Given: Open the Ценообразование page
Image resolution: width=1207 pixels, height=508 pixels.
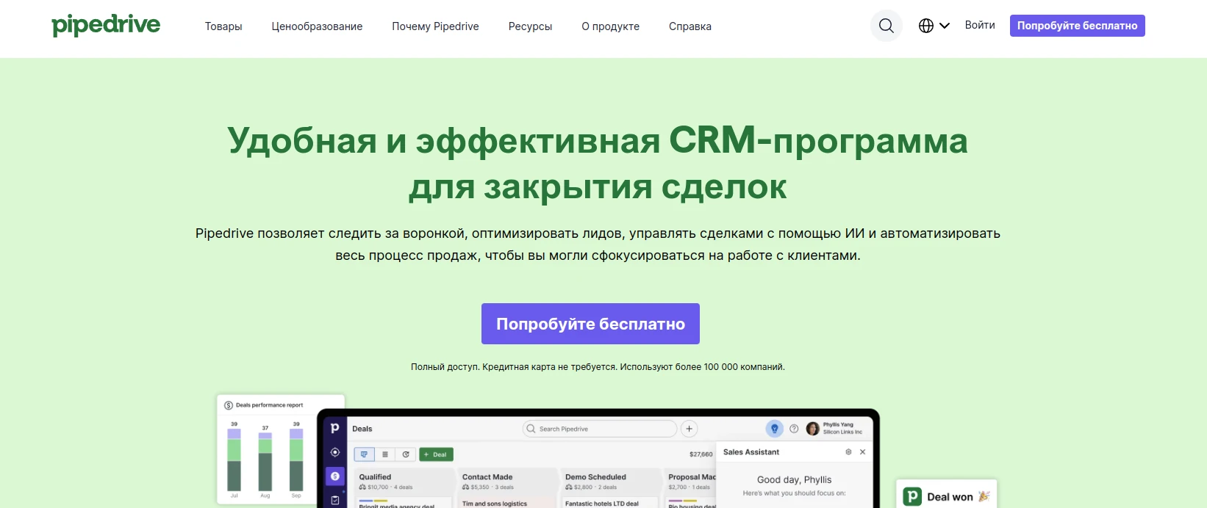Looking at the screenshot, I should tap(317, 26).
